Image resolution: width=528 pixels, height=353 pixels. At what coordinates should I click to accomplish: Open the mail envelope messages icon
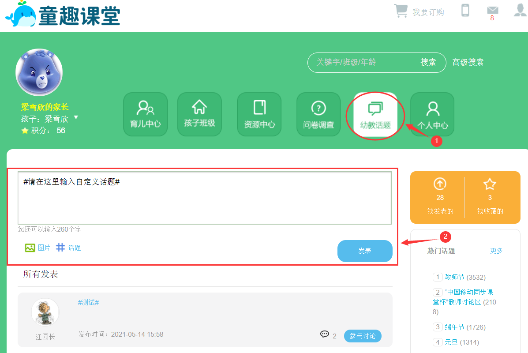pos(492,10)
